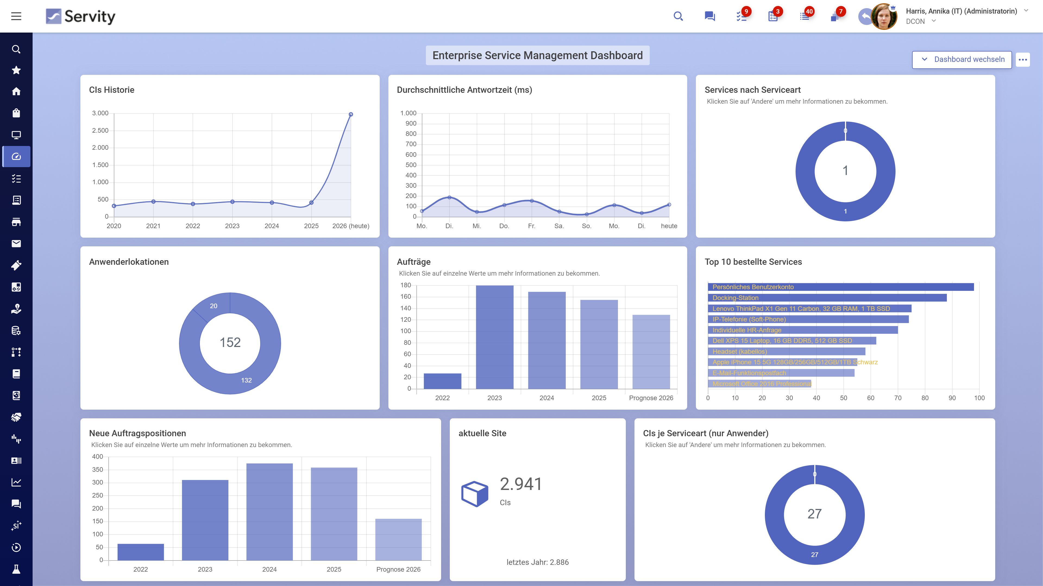
Task: Open the chat messages icon in the header
Action: (x=710, y=16)
